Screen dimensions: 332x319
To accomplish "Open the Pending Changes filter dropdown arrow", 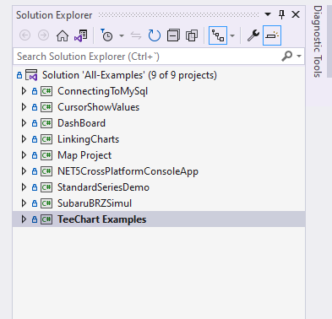I will tap(122, 35).
